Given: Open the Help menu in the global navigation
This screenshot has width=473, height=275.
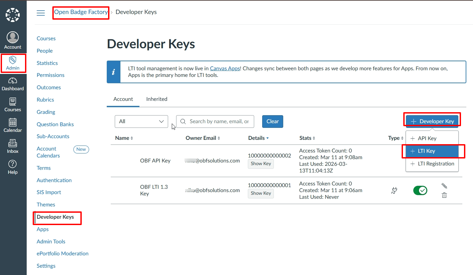Looking at the screenshot, I should coord(13,167).
